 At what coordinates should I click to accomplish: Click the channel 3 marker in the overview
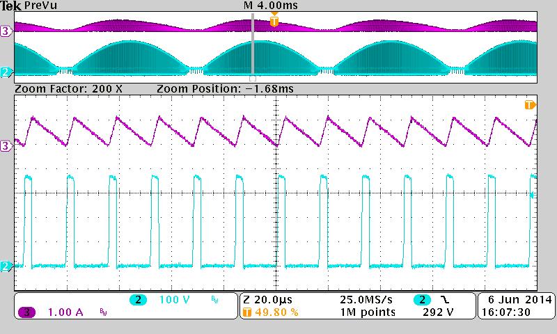pos(6,31)
